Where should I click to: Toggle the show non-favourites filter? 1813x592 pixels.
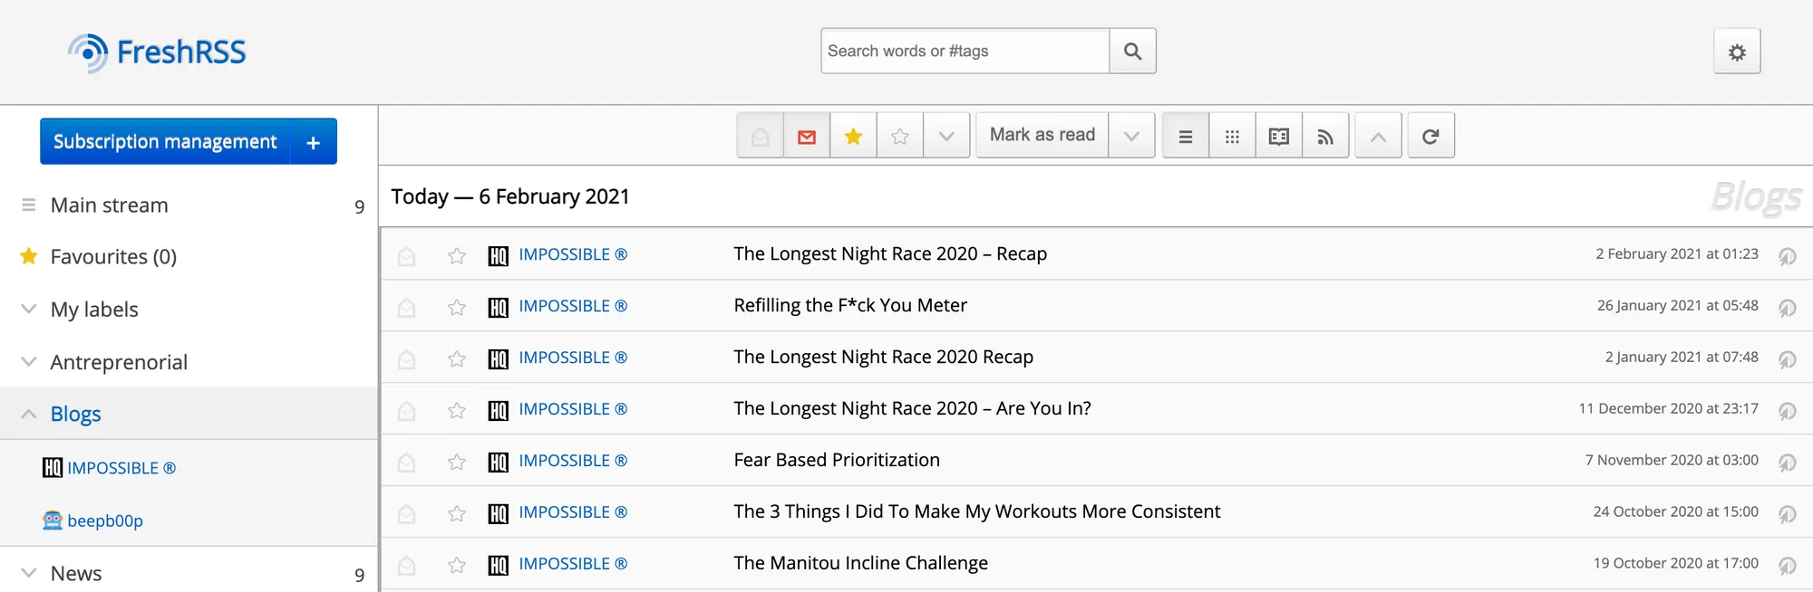pyautogui.click(x=900, y=136)
